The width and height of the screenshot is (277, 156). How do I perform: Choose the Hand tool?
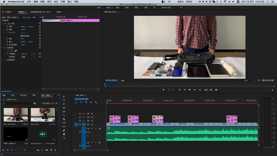click(x=64, y=134)
